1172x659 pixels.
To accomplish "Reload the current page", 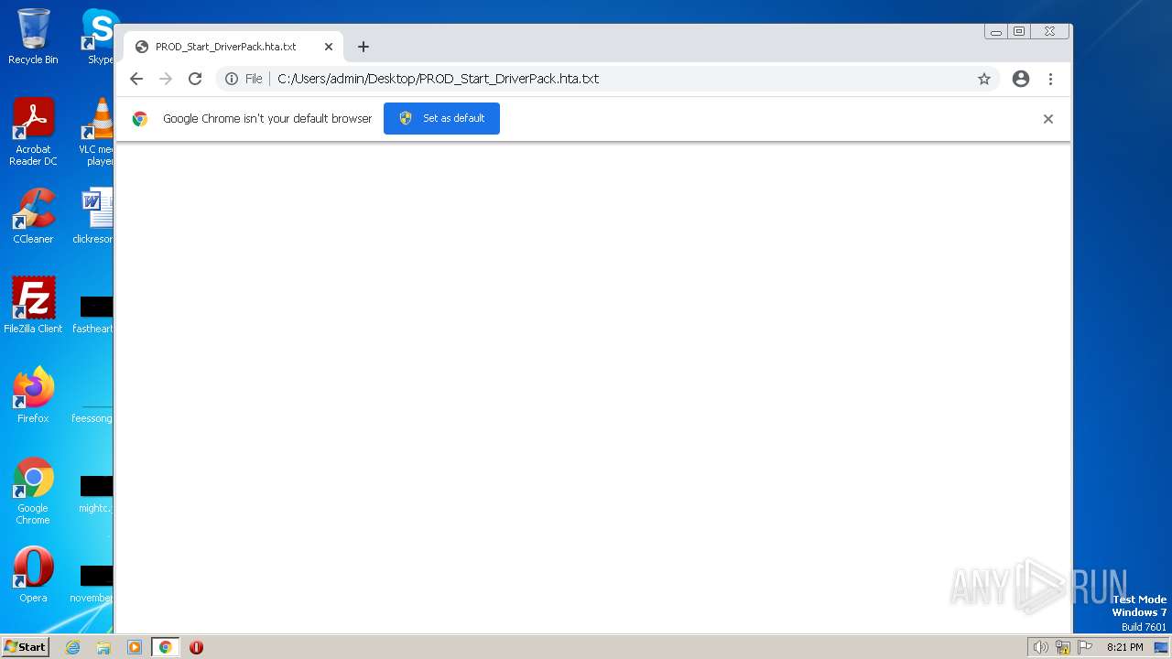I will (195, 79).
